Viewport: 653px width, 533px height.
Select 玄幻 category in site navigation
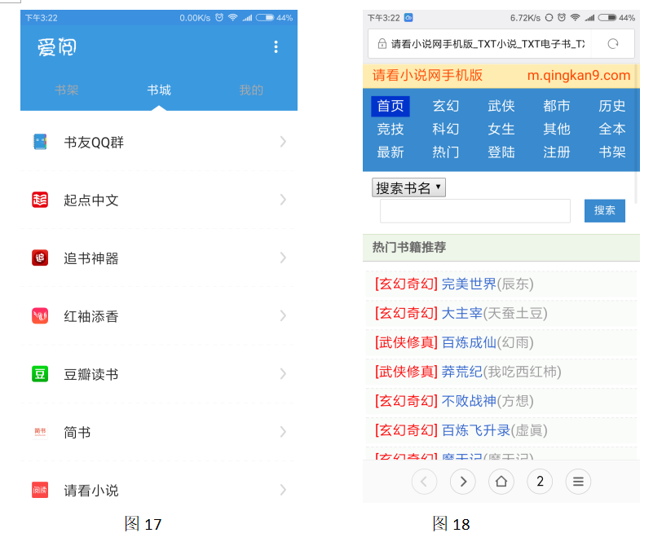click(x=446, y=106)
